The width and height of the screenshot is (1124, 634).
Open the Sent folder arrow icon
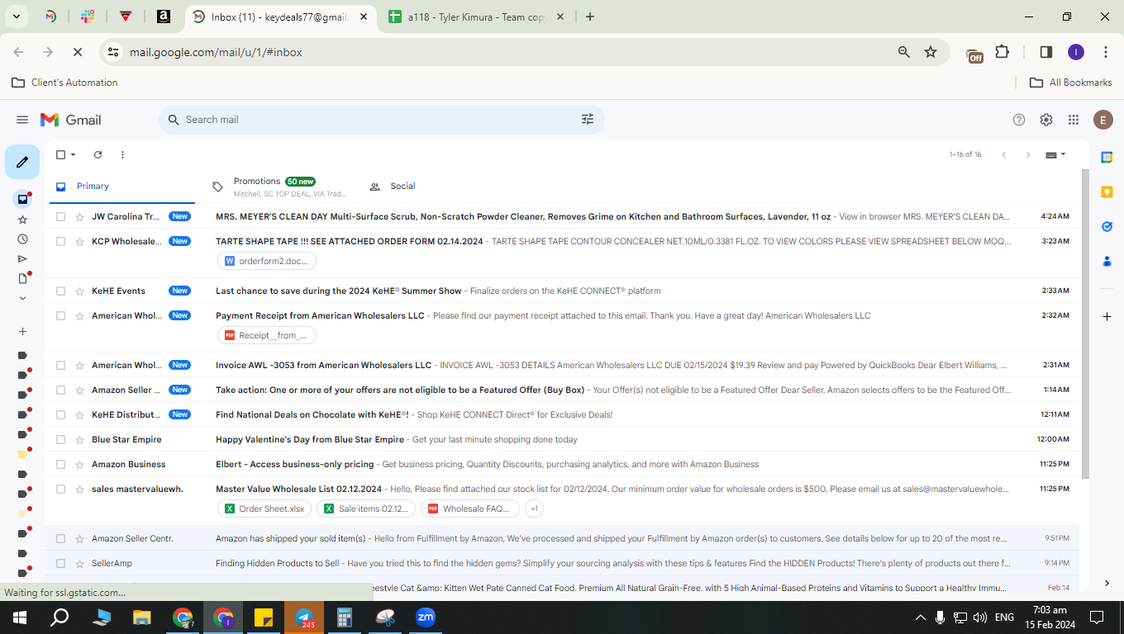click(22, 259)
